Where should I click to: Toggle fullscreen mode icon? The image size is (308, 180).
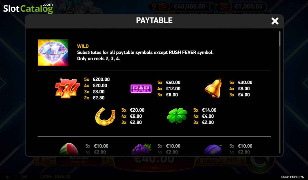pyautogui.click(x=24, y=177)
